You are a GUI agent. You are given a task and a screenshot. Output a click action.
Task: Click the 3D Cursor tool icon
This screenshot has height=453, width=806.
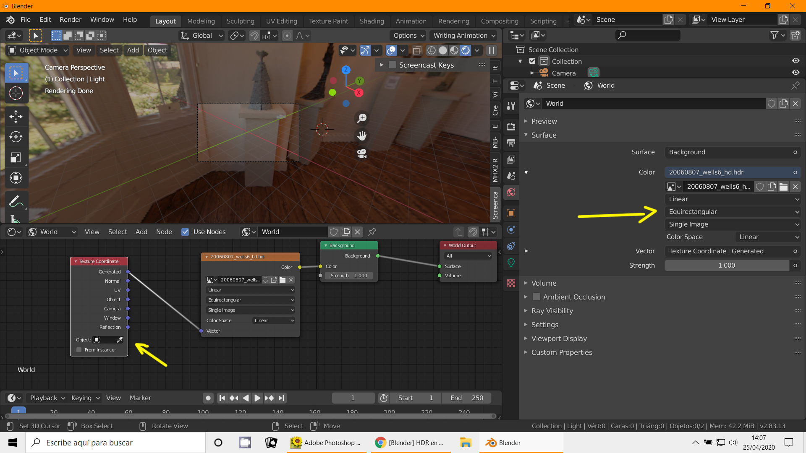pos(16,93)
